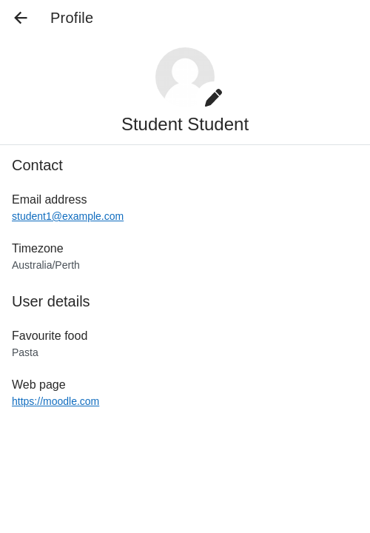Select the Pasta value text
The image size is (370, 533).
point(25,352)
